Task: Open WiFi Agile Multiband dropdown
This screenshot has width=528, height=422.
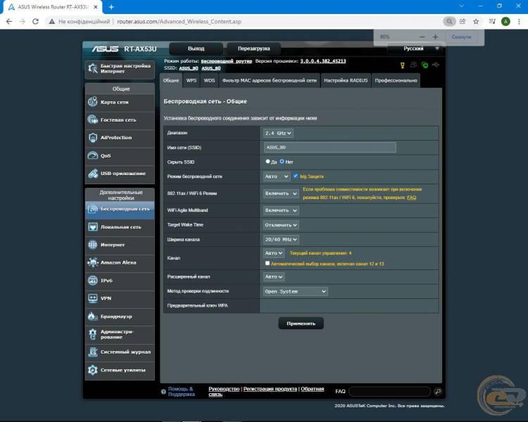Action: (281, 210)
